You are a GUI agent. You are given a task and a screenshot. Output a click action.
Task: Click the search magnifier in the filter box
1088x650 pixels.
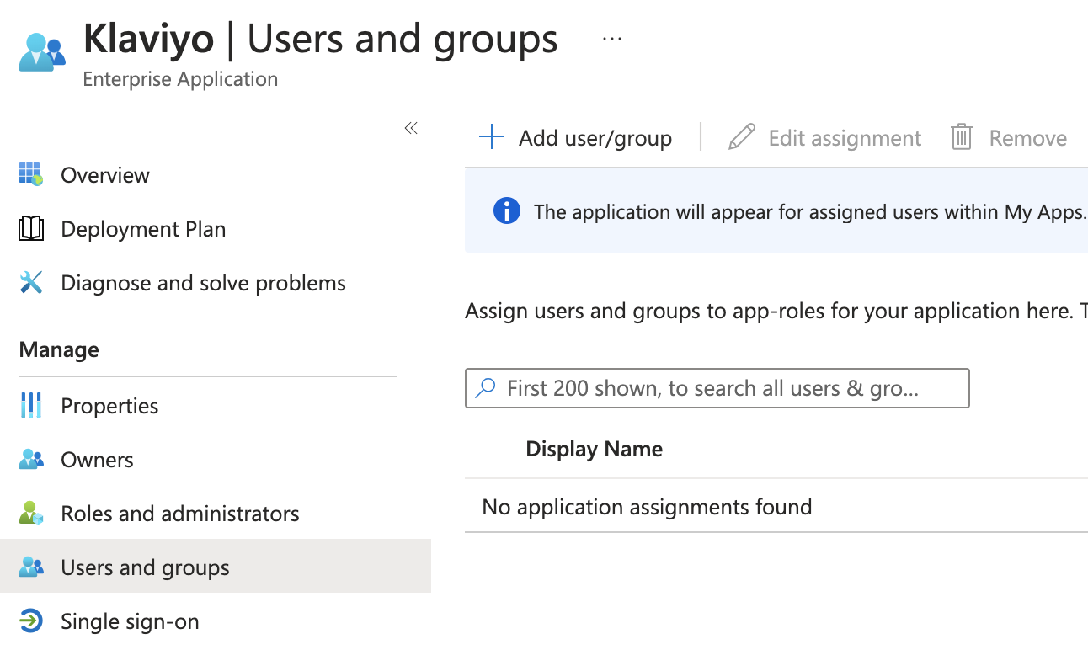click(x=485, y=388)
